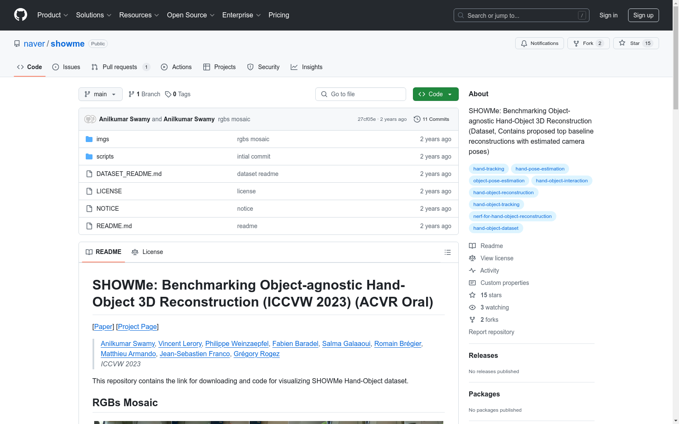Click the DATASET_README.md file icon
679x424 pixels.
click(x=89, y=174)
